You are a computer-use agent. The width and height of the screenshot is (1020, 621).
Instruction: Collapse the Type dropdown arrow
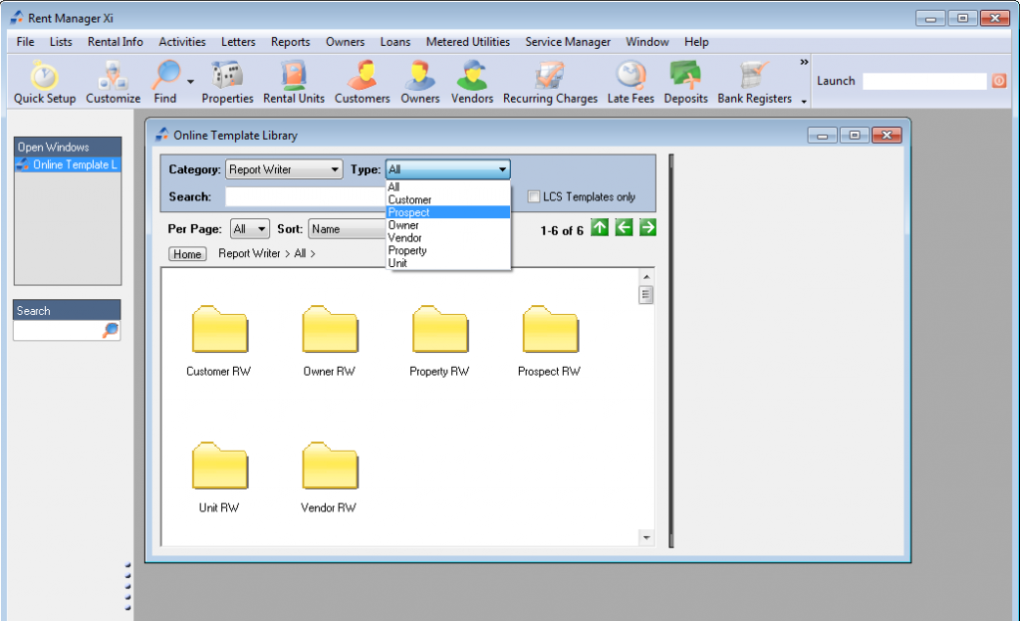coord(502,169)
